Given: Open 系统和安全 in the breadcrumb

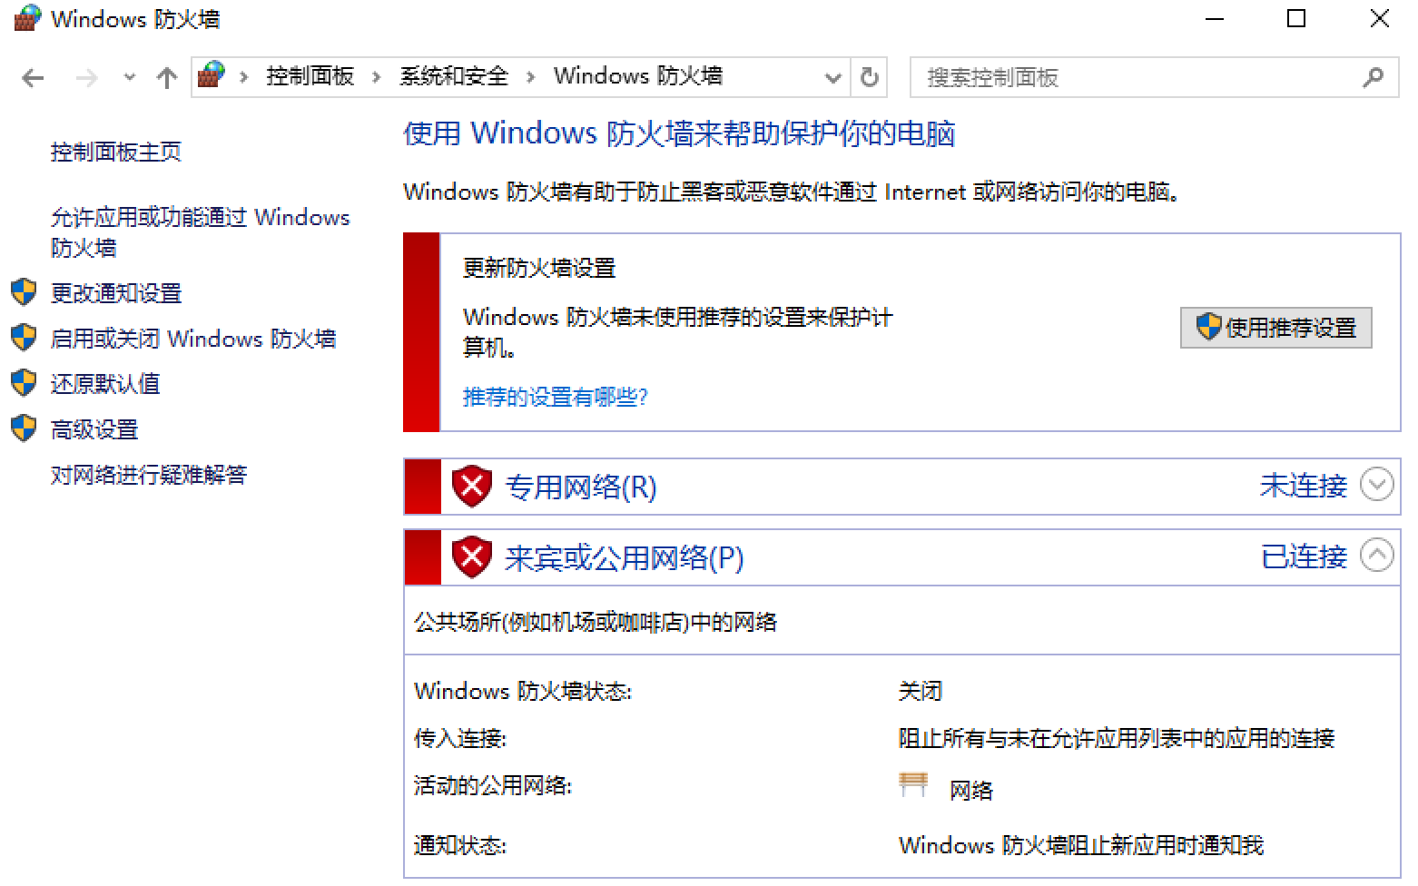Looking at the screenshot, I should click(x=454, y=76).
